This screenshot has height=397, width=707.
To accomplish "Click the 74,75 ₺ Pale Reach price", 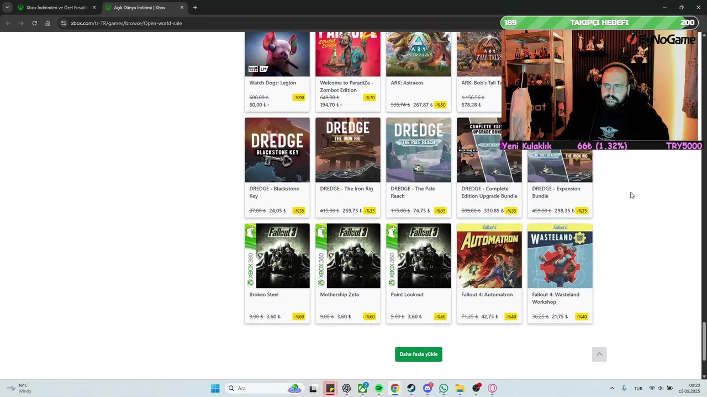I will coord(422,211).
